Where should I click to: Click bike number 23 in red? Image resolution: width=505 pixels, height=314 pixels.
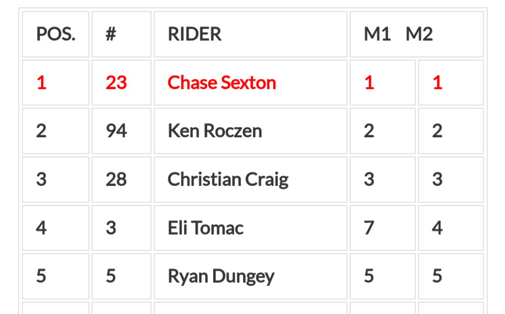point(116,83)
